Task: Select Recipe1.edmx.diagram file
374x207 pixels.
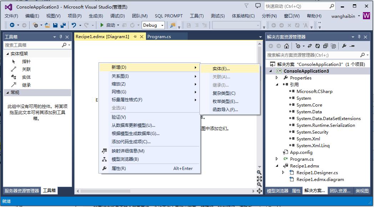Action: tap(320, 179)
